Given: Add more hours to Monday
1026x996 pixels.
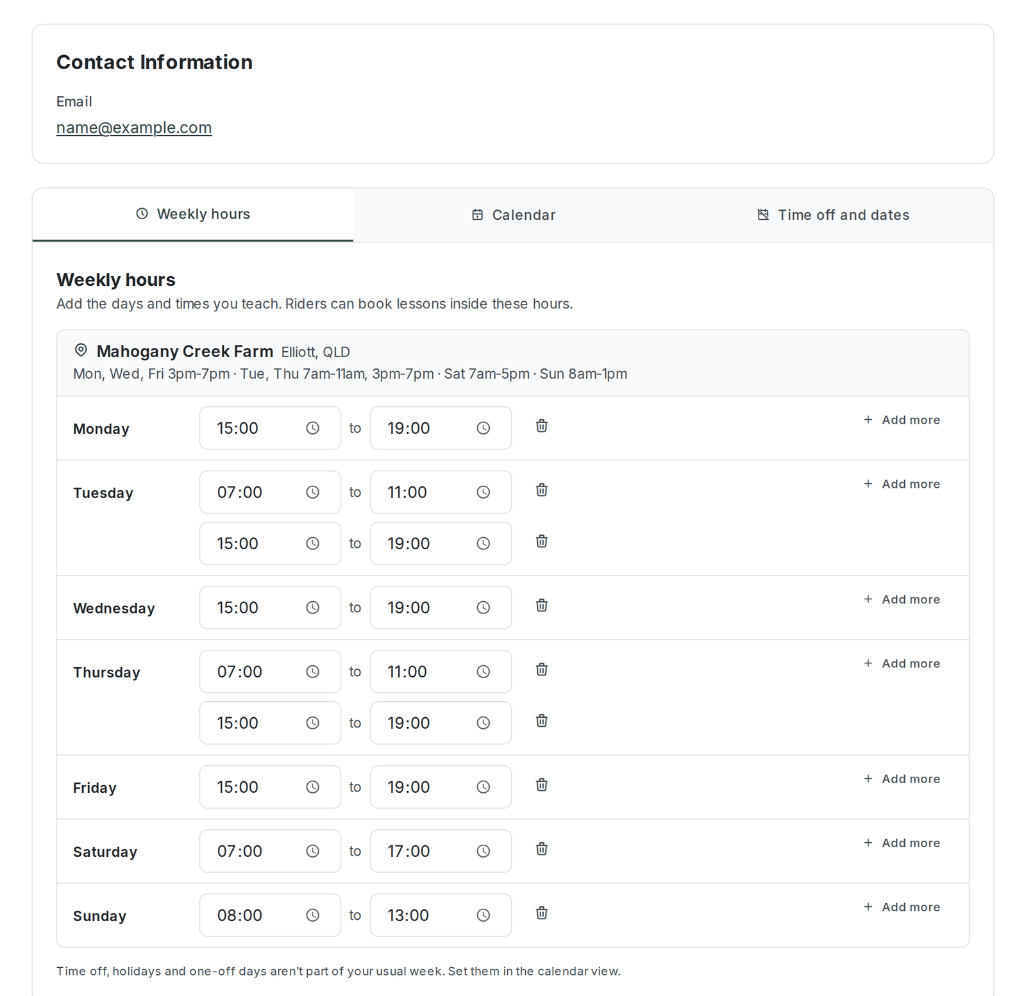Looking at the screenshot, I should tap(902, 420).
